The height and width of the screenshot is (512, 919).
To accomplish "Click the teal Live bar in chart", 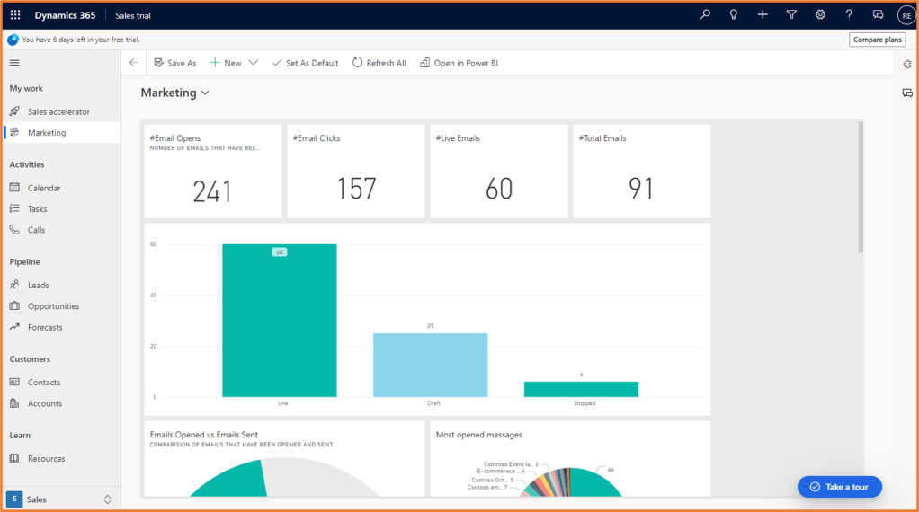I will pos(280,323).
